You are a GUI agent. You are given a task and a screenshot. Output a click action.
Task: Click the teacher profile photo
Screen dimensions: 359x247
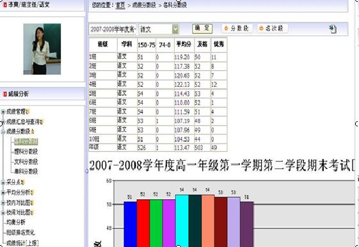tap(42, 49)
